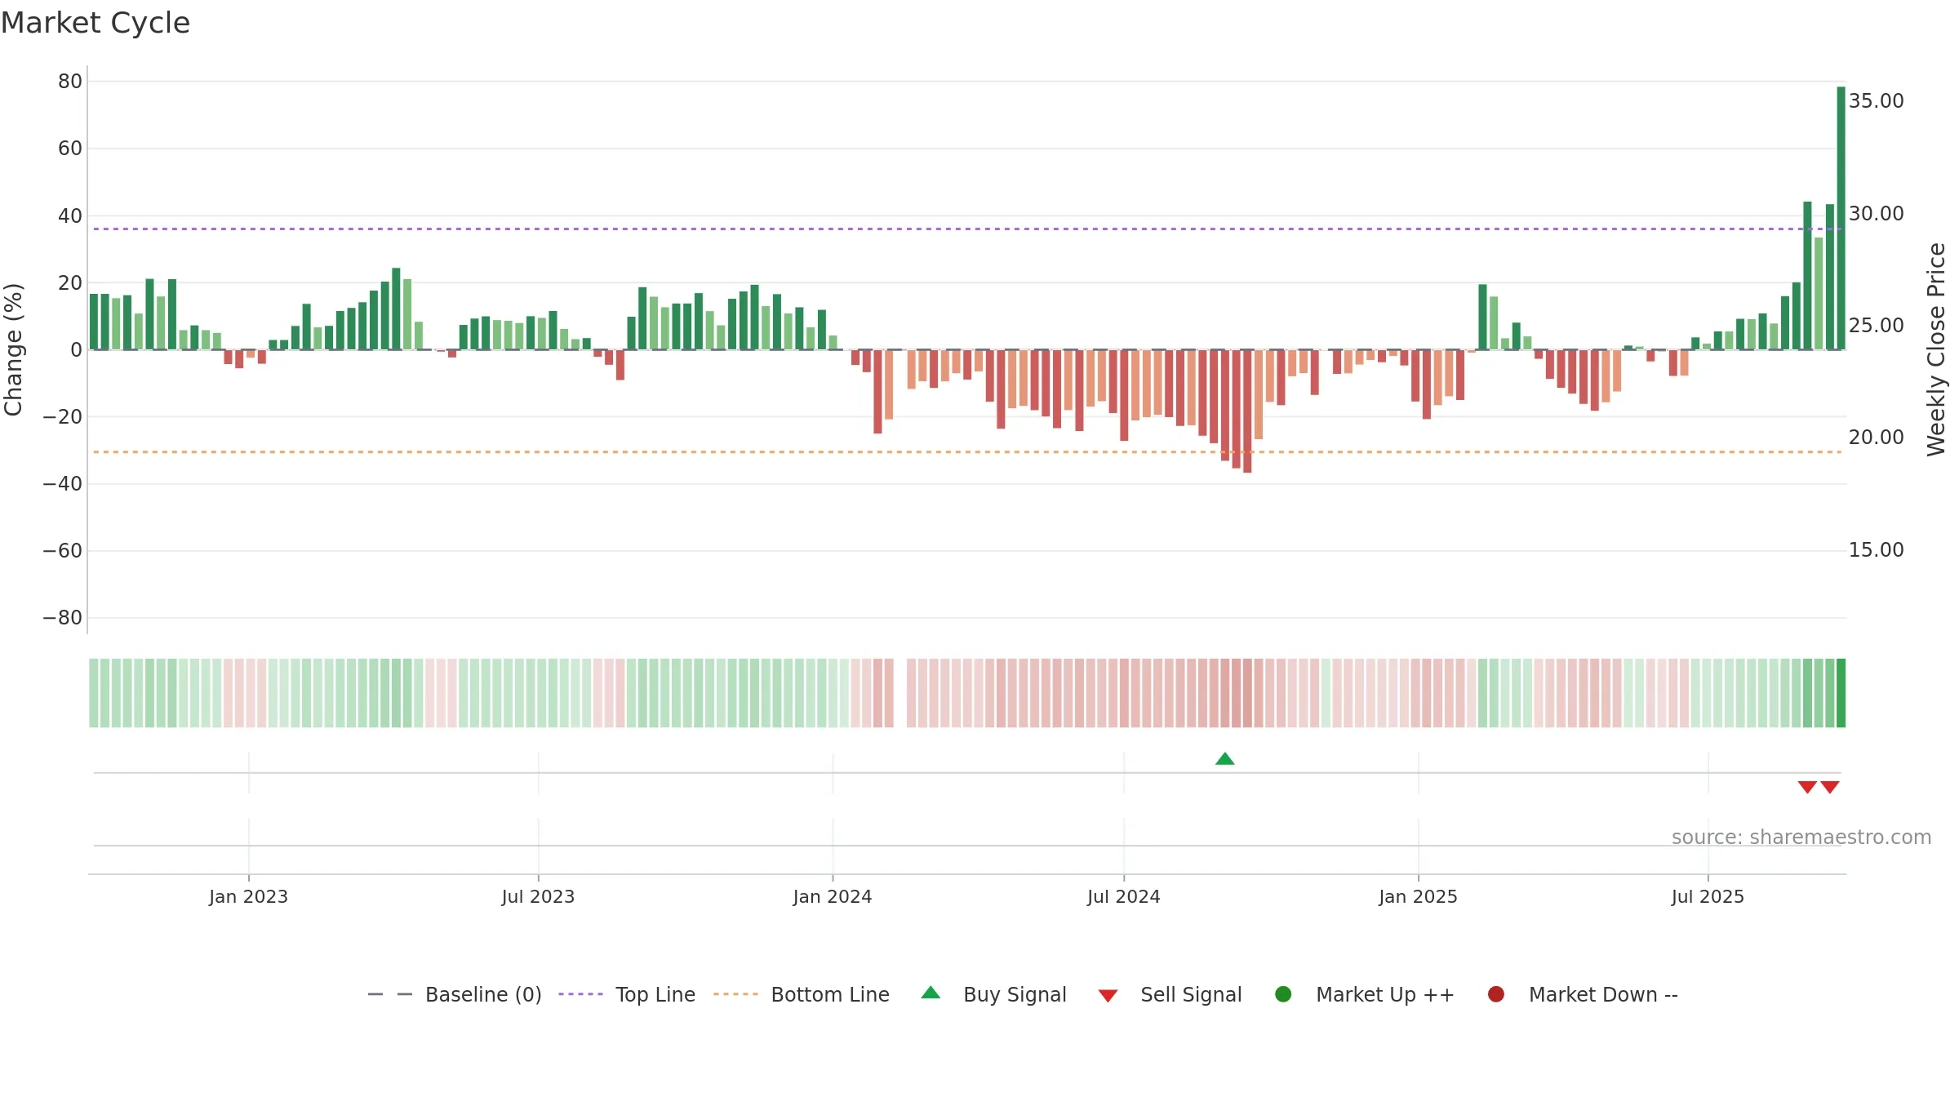Click the 60 tick on Change axis
This screenshot has width=1959, height=1102.
pos(70,149)
